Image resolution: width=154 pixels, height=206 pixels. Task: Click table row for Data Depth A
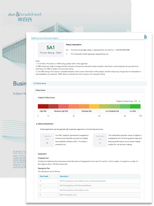(89, 181)
